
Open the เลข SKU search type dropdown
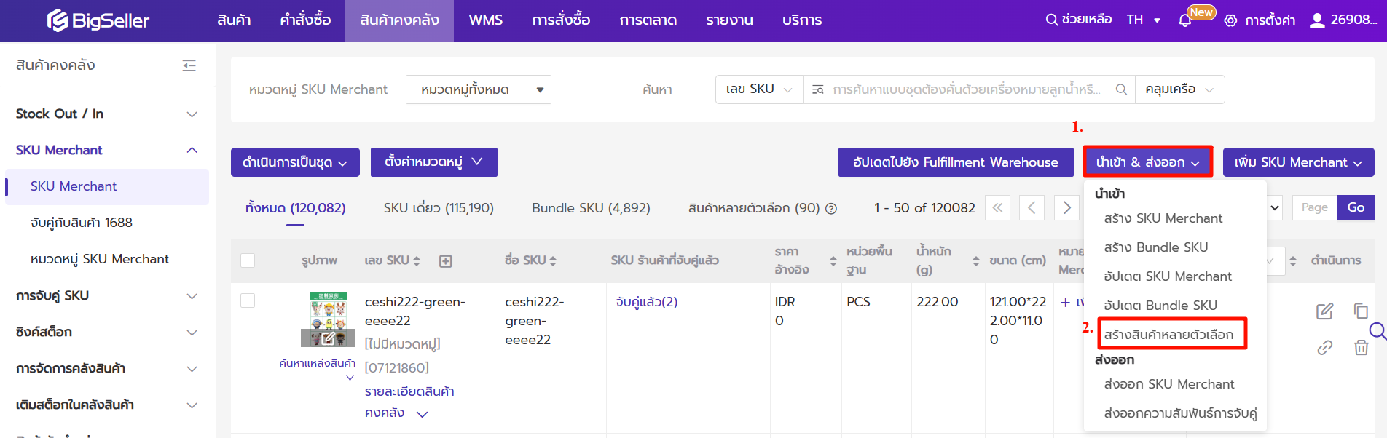pos(759,89)
